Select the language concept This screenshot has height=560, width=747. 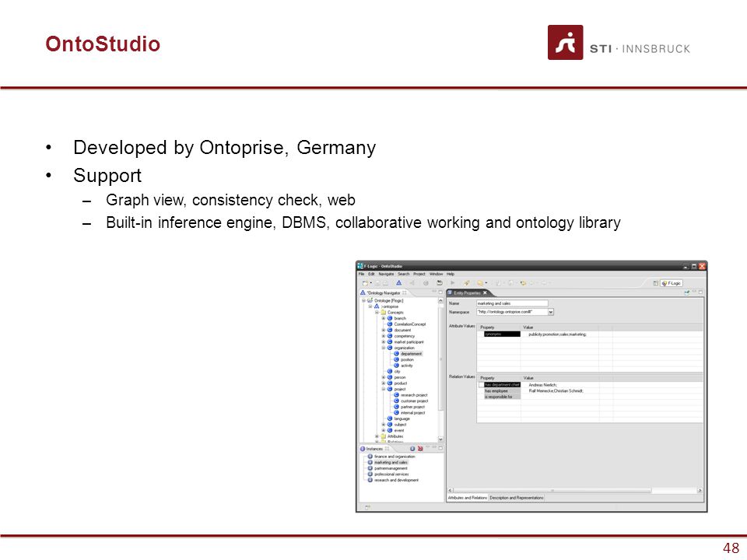pos(398,418)
